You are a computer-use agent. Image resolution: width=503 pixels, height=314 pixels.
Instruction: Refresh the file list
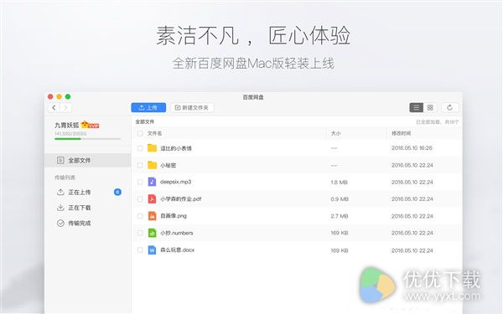(449, 108)
